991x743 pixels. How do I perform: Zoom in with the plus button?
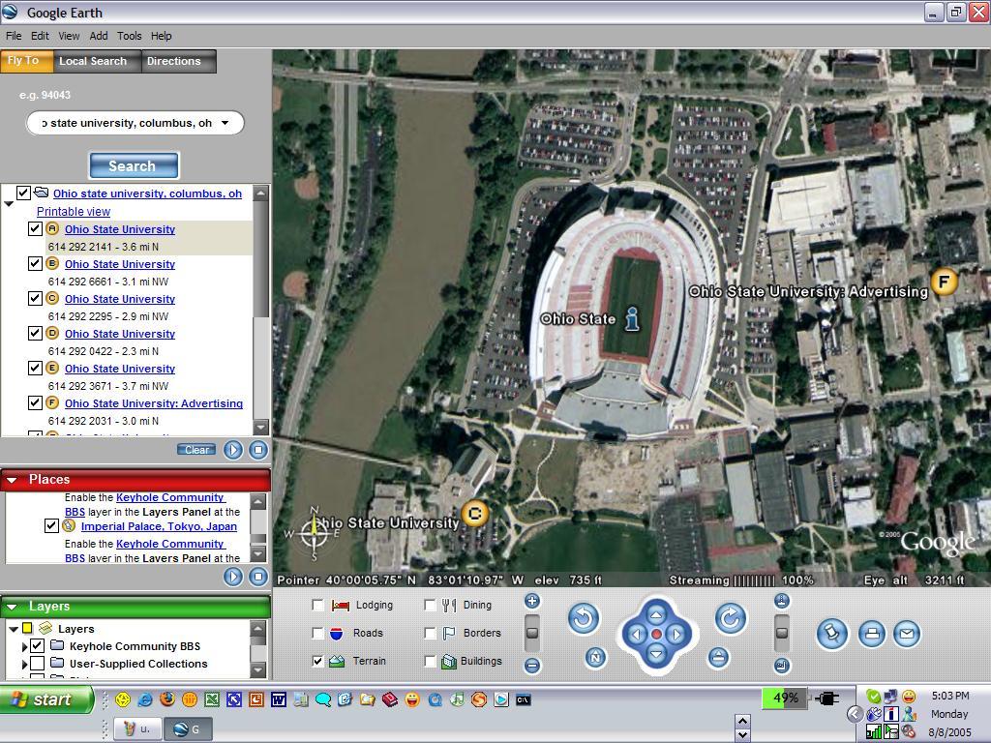(x=532, y=601)
